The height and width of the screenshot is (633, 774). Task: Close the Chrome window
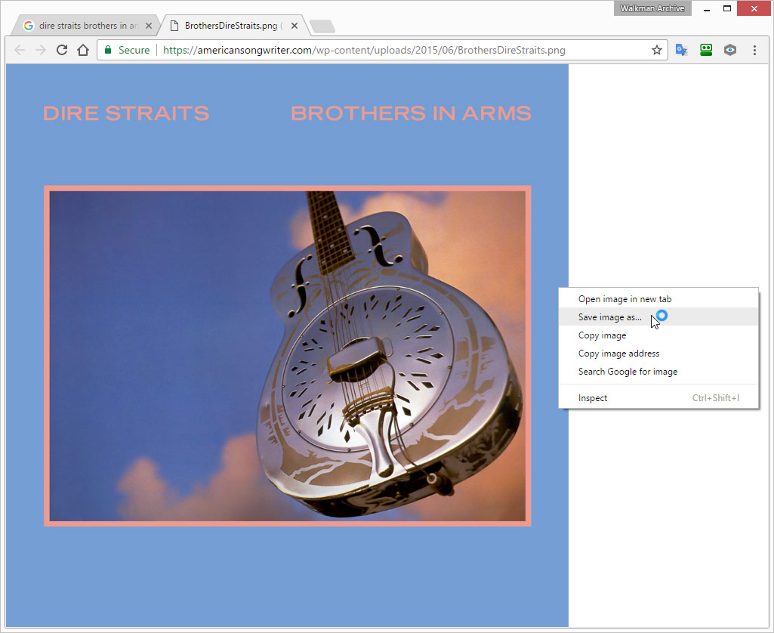(x=754, y=8)
